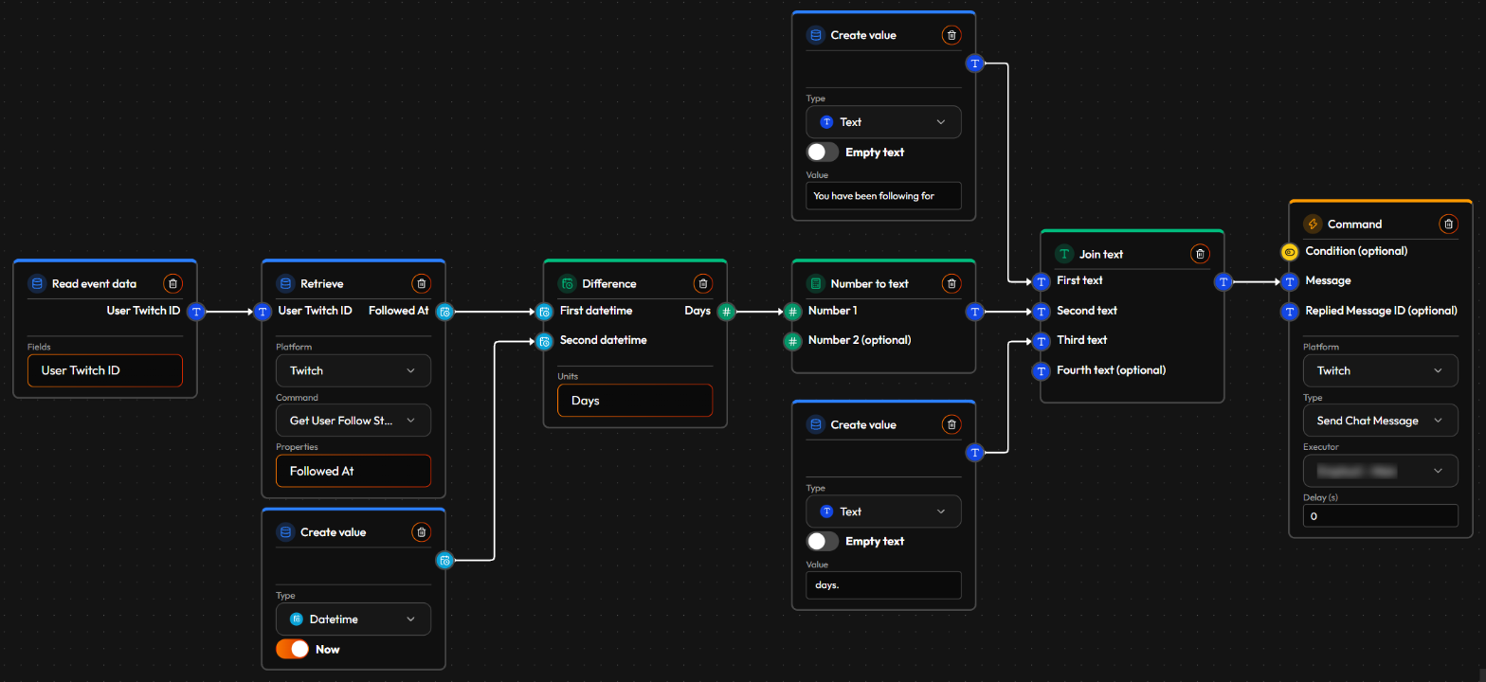This screenshot has width=1486, height=682.
Task: Click Second text input port on Join text
Action: [x=1042, y=311]
